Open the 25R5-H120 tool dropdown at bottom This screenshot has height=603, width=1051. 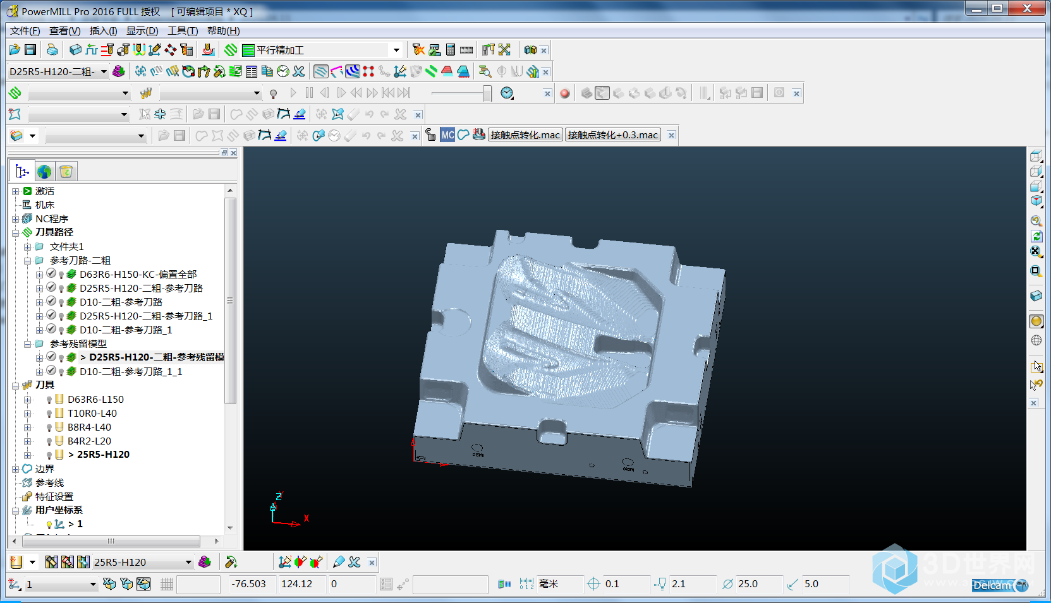click(188, 562)
